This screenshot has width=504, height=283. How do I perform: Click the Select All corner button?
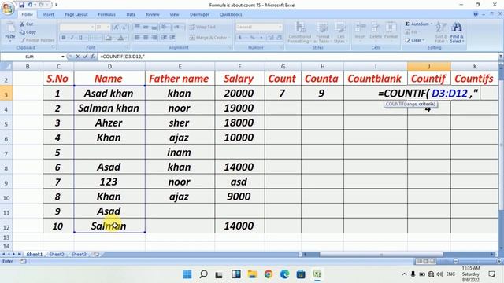6,67
